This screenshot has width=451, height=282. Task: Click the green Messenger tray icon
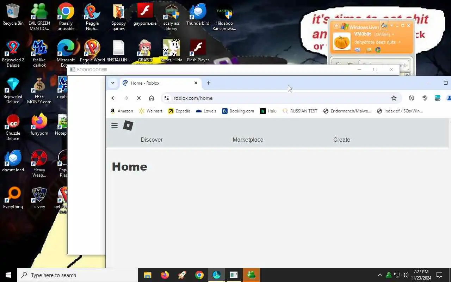point(388,275)
